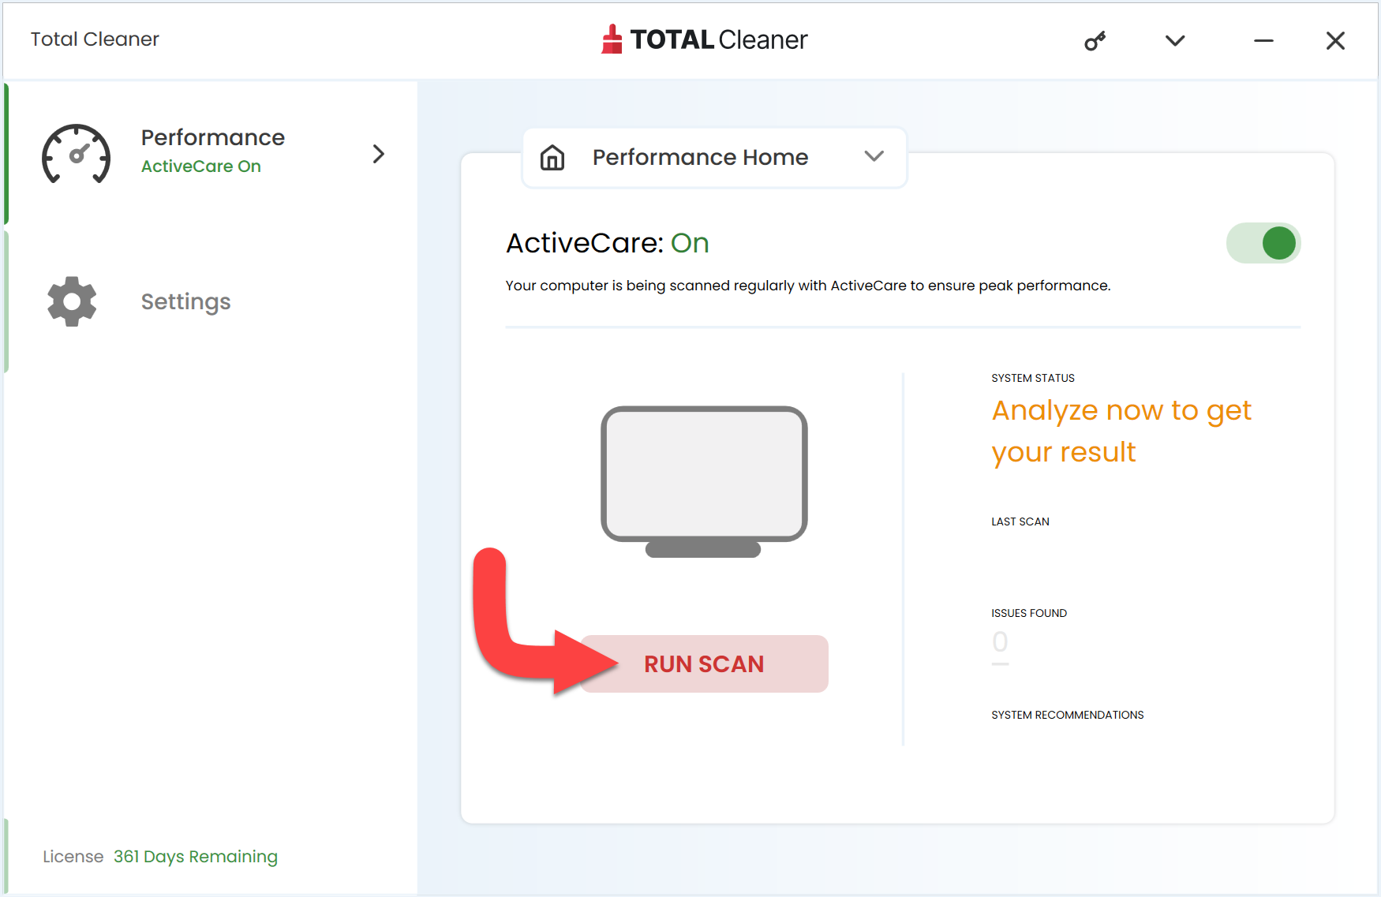The image size is (1381, 897).
Task: Click the home icon beside Performance Home
Action: click(x=552, y=158)
